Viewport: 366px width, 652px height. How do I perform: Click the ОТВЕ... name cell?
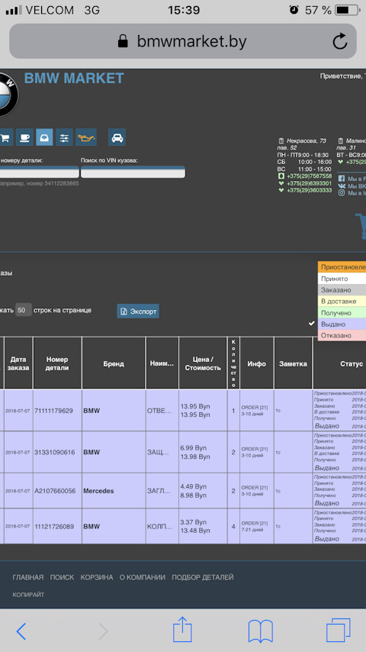coord(162,411)
